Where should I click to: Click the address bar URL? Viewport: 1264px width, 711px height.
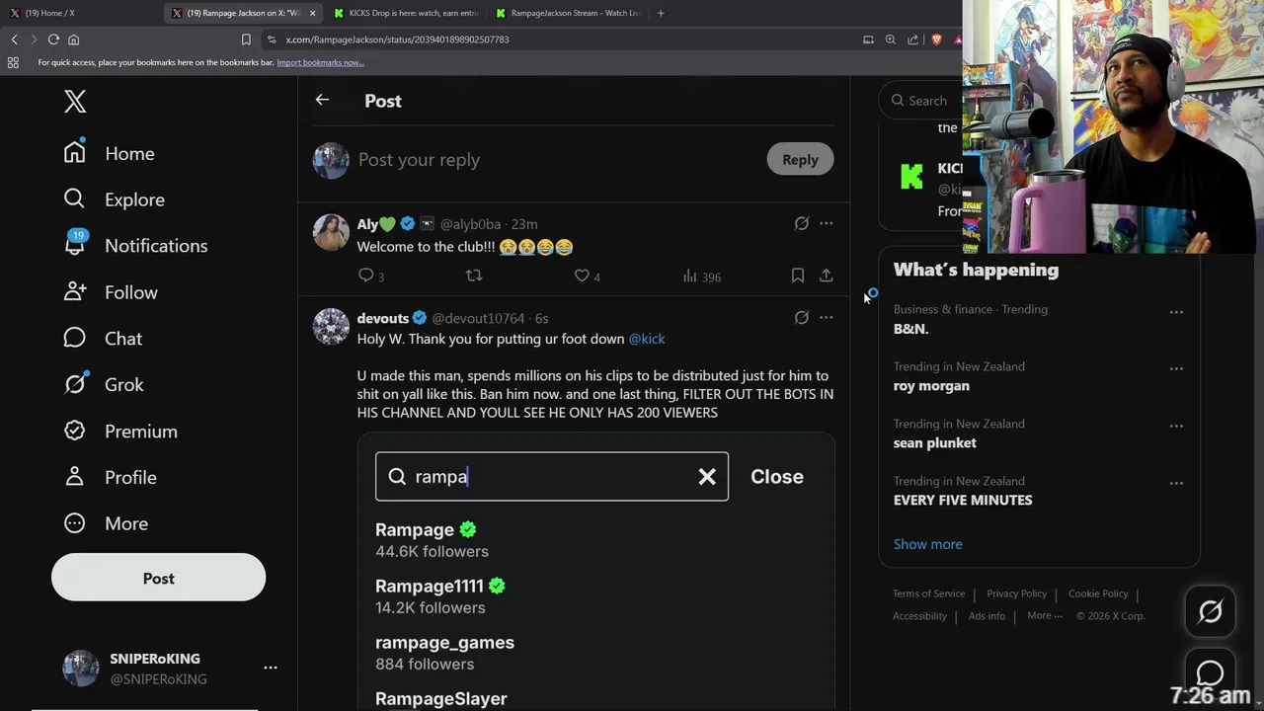coord(397,39)
